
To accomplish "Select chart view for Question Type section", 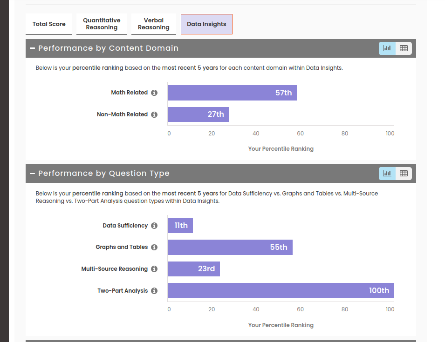I will (387, 174).
